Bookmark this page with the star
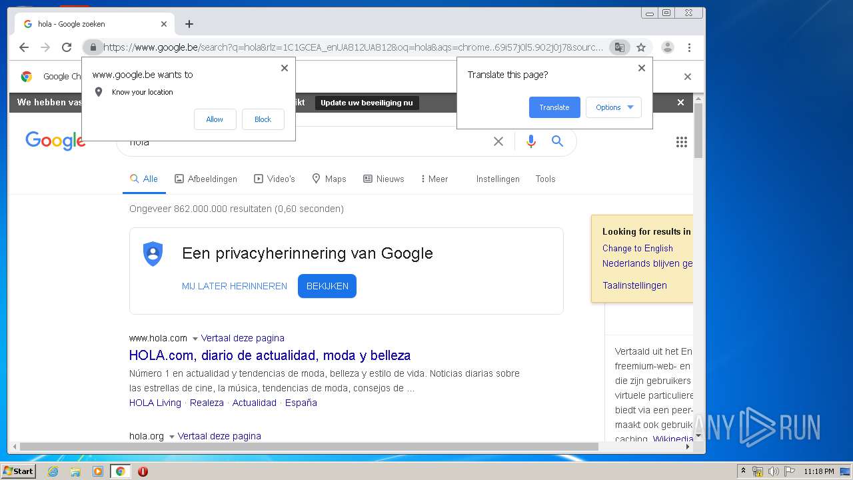853x480 pixels. click(641, 47)
